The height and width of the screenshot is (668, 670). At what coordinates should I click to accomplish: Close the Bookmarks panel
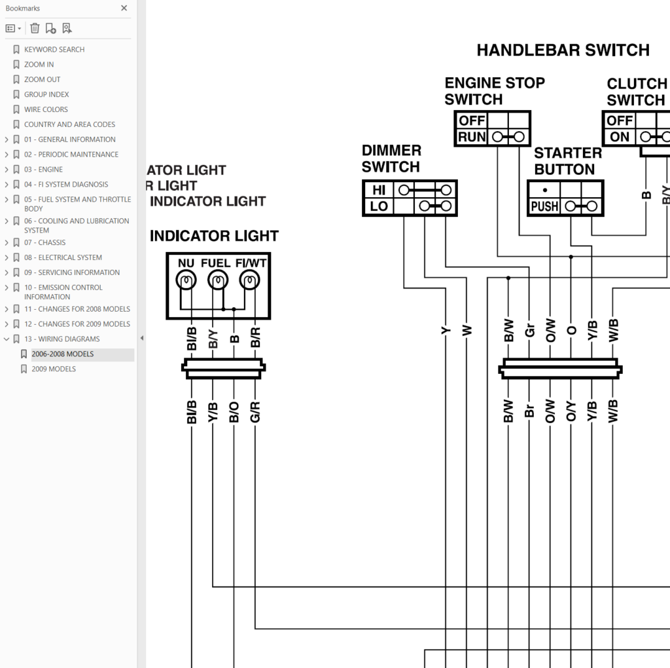click(124, 8)
